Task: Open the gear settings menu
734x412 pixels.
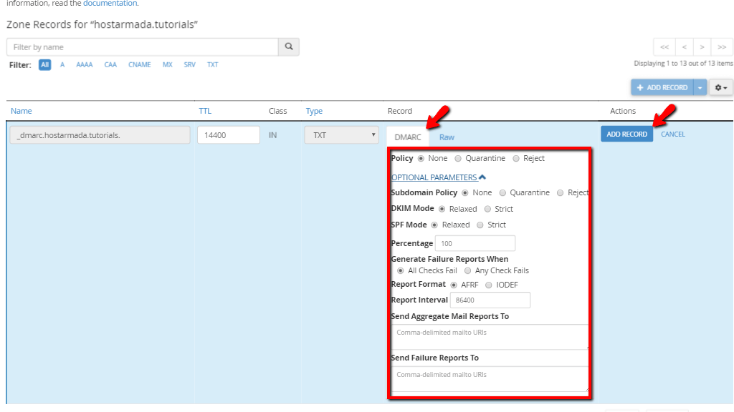Action: (721, 87)
